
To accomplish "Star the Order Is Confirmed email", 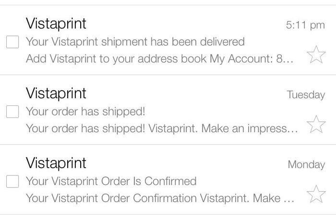I will 316,194.
